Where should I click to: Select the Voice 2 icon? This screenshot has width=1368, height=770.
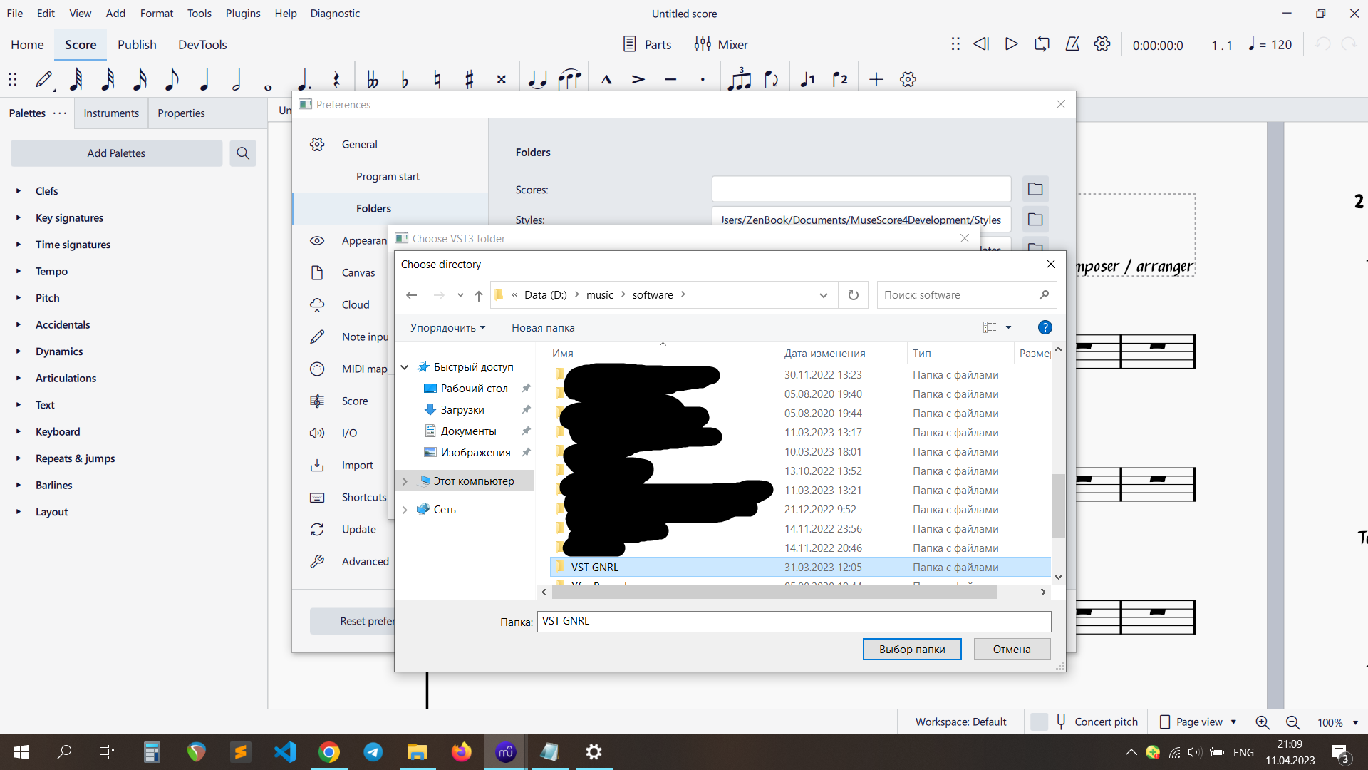[x=839, y=79]
